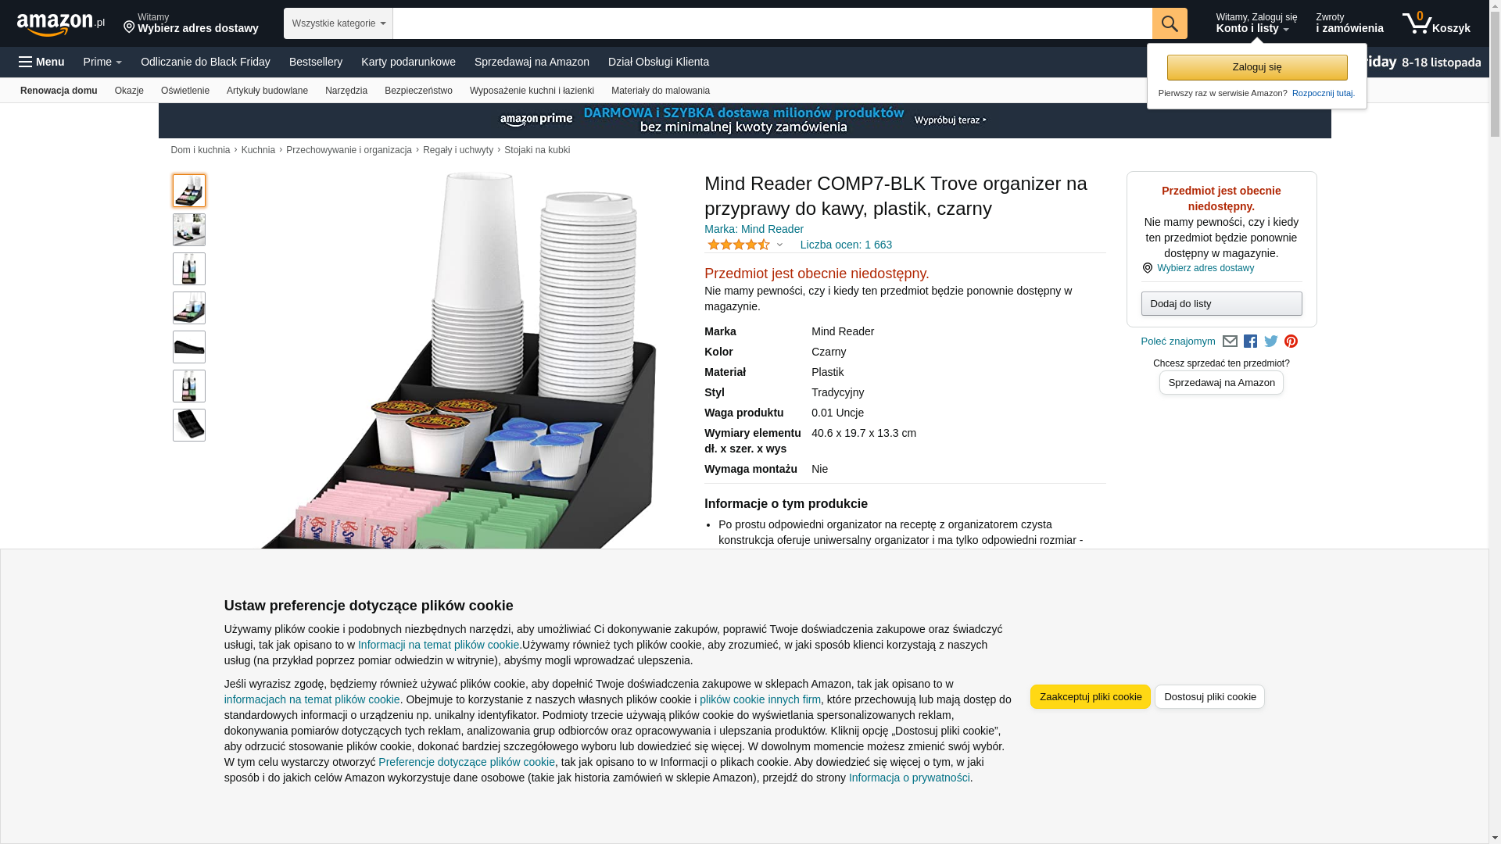Share product via email envelope icon

point(1230,342)
